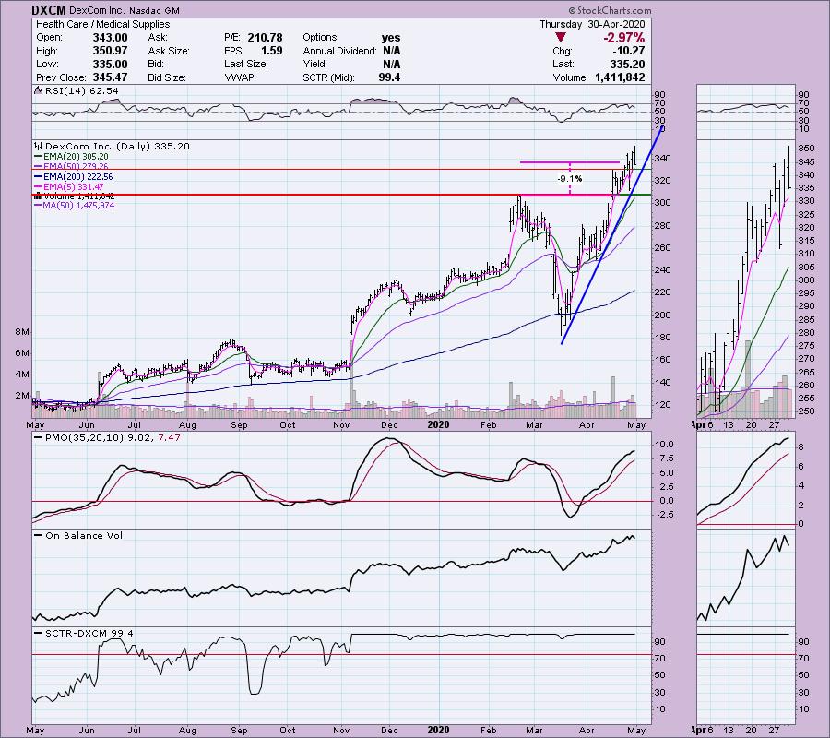Screen dimensions: 830x738
Task: Click 'Health Care / Medical Supplies' sector text
Action: pyautogui.click(x=102, y=24)
